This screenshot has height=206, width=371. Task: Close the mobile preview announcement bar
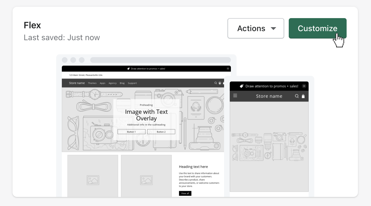click(x=304, y=86)
